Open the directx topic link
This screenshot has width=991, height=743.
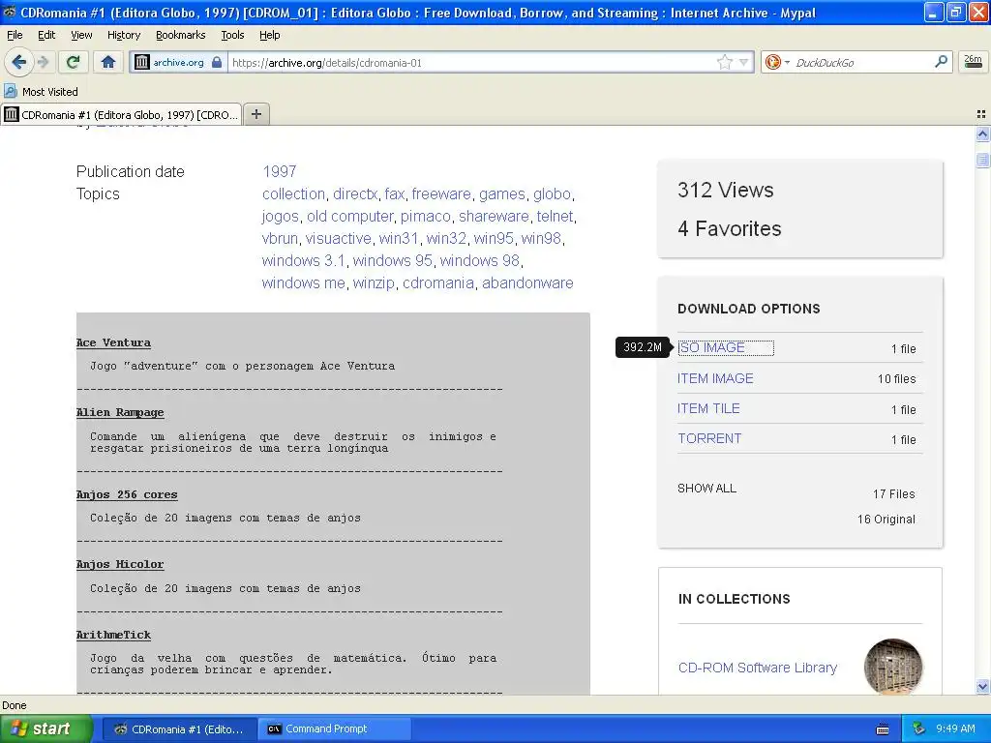[355, 193]
